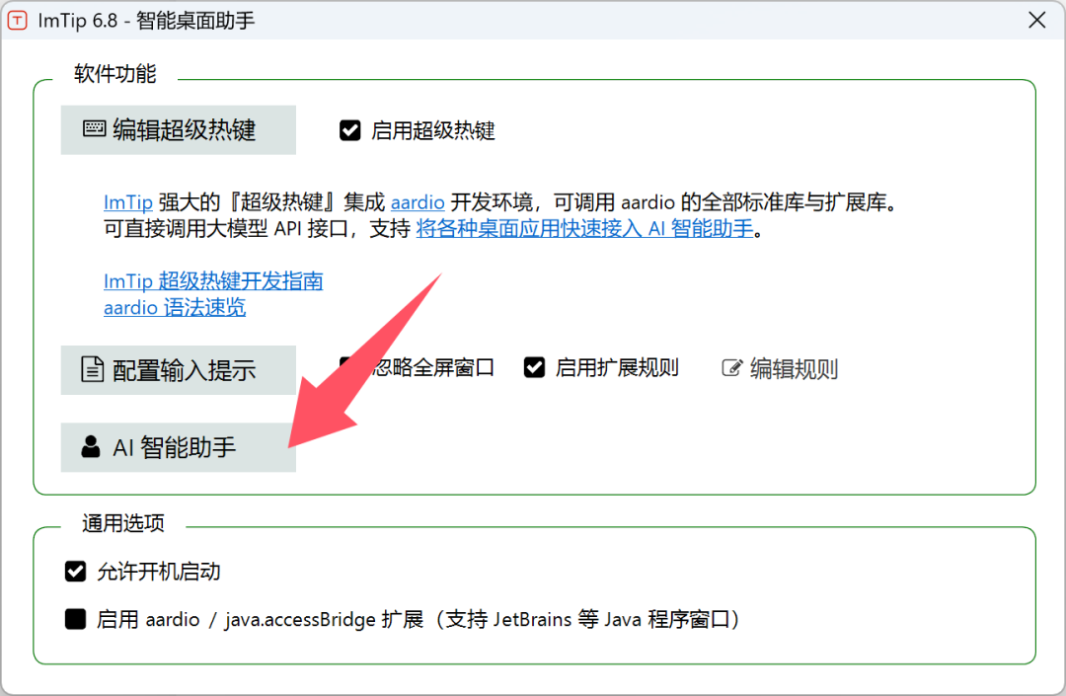Click the pencil icon beside 编辑规则
The width and height of the screenshot is (1066, 696).
[731, 368]
